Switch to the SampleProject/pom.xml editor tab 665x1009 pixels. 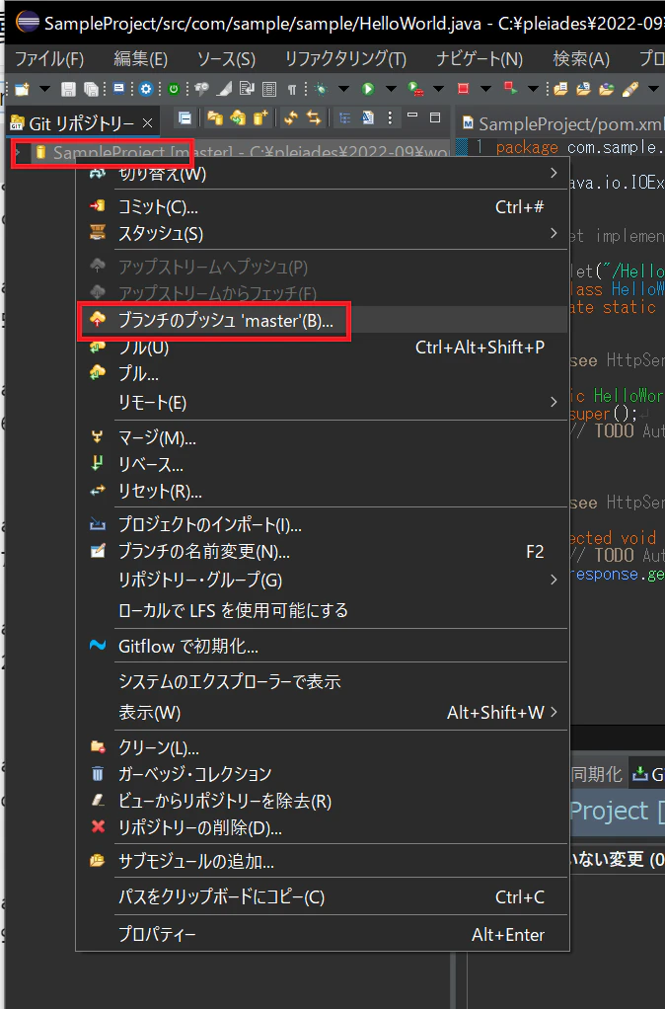click(563, 122)
